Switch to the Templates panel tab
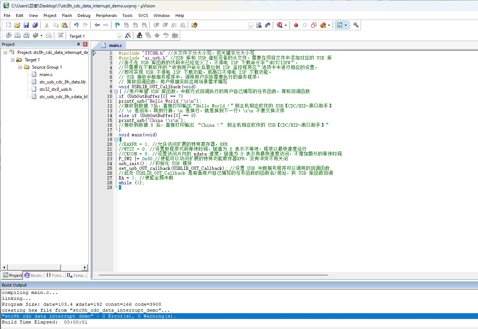The height and width of the screenshot is (329, 478). coord(77,275)
